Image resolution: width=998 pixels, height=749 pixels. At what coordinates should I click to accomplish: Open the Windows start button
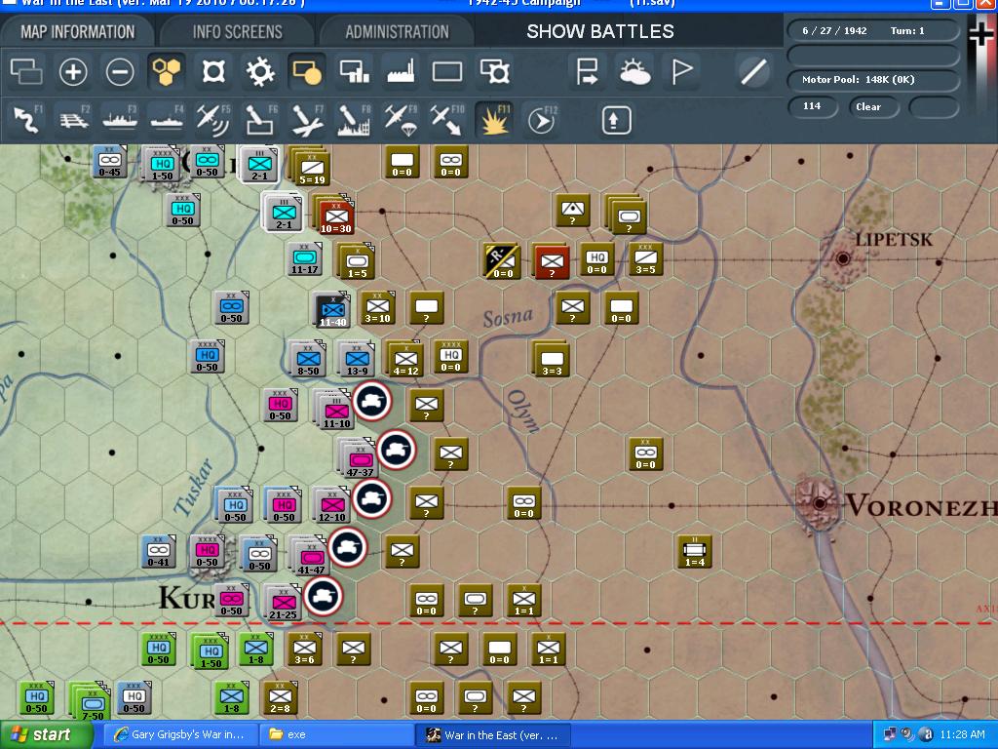coord(45,734)
